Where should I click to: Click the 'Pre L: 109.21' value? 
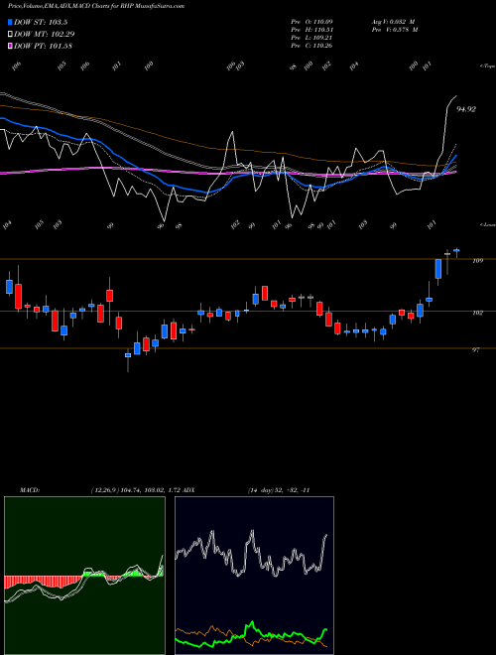(311, 38)
